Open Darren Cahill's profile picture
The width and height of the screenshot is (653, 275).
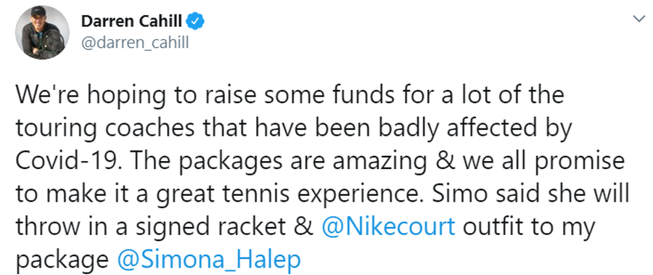point(42,33)
